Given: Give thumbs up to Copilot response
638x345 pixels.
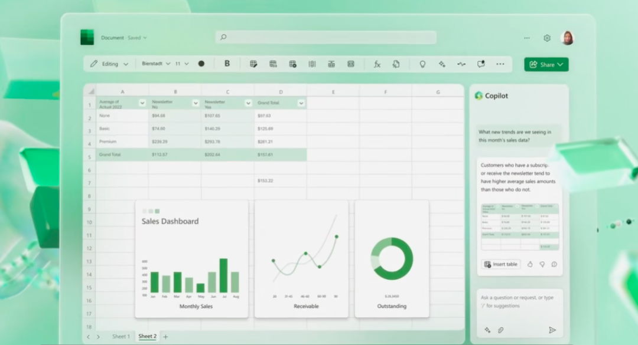Looking at the screenshot, I should click(530, 264).
